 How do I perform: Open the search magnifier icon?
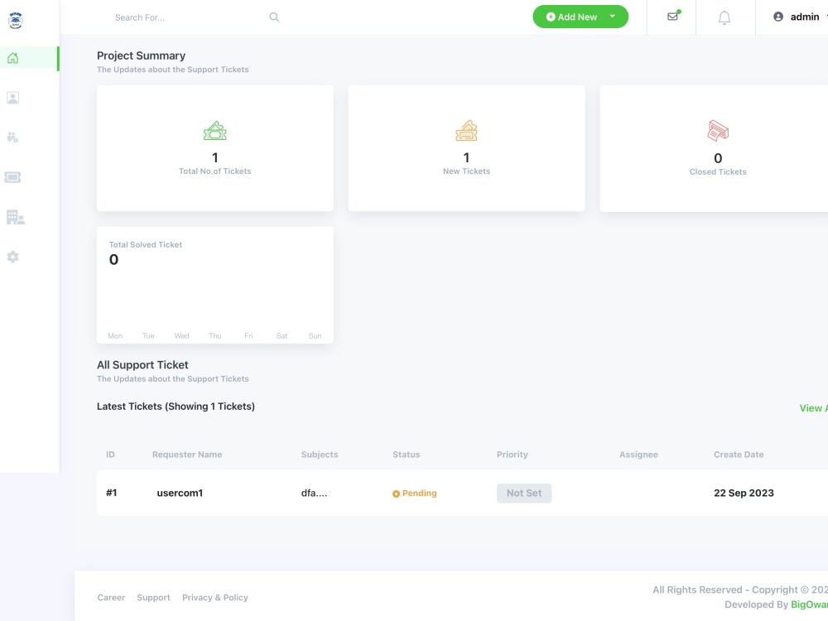[x=273, y=16]
